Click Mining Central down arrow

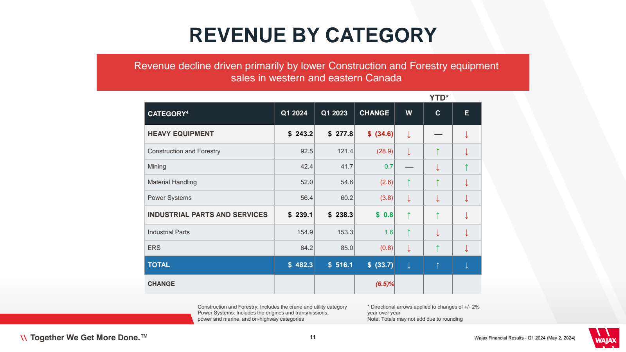point(438,167)
